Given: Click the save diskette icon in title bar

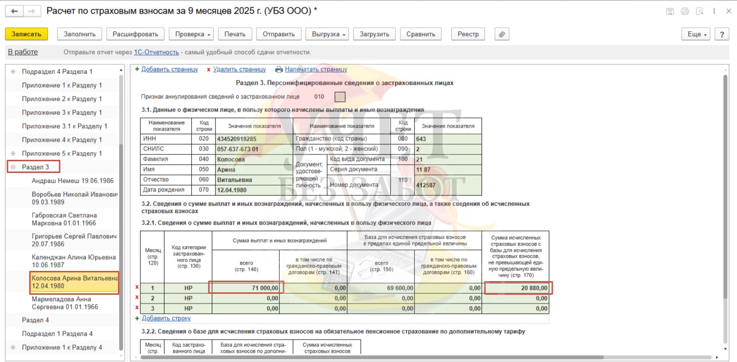Looking at the screenshot, I should click(670, 11).
